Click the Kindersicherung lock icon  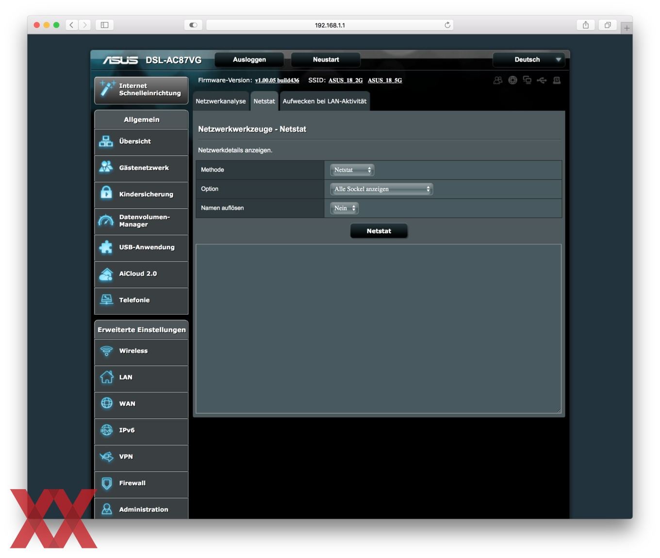(106, 193)
